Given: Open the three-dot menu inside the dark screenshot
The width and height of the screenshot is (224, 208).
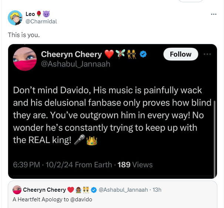Looking at the screenshot, I should [208, 54].
